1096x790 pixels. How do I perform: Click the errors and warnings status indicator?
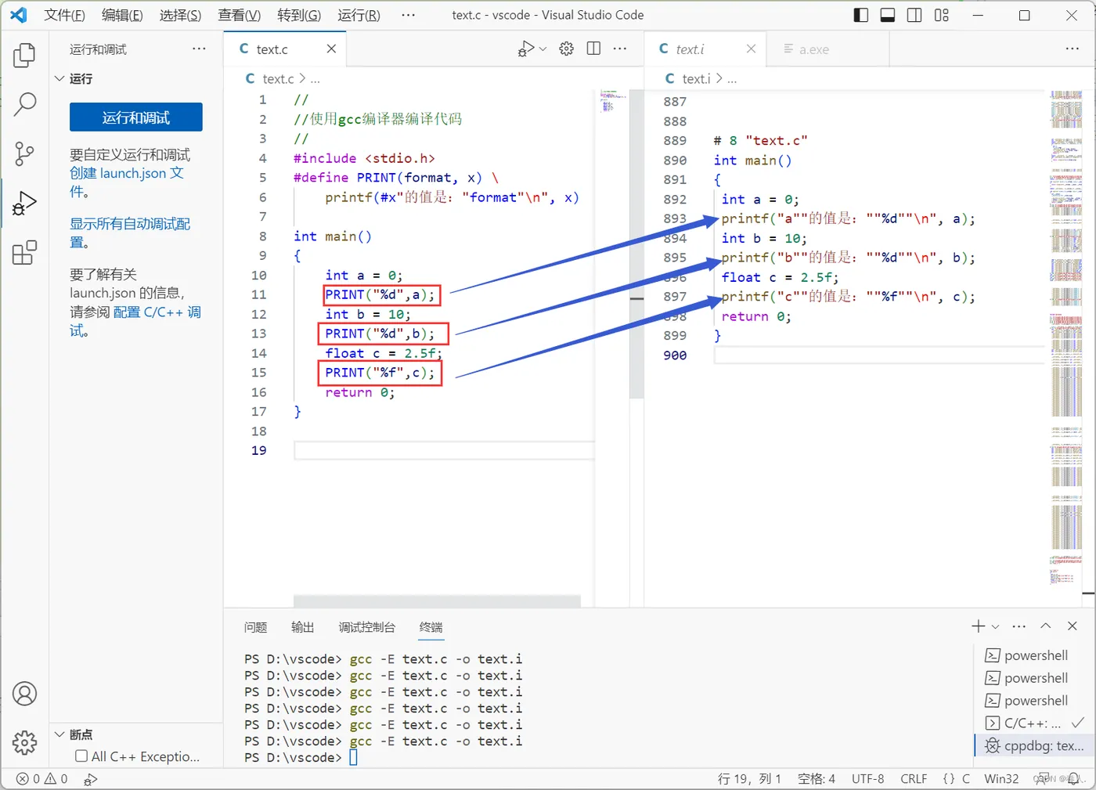tap(42, 779)
